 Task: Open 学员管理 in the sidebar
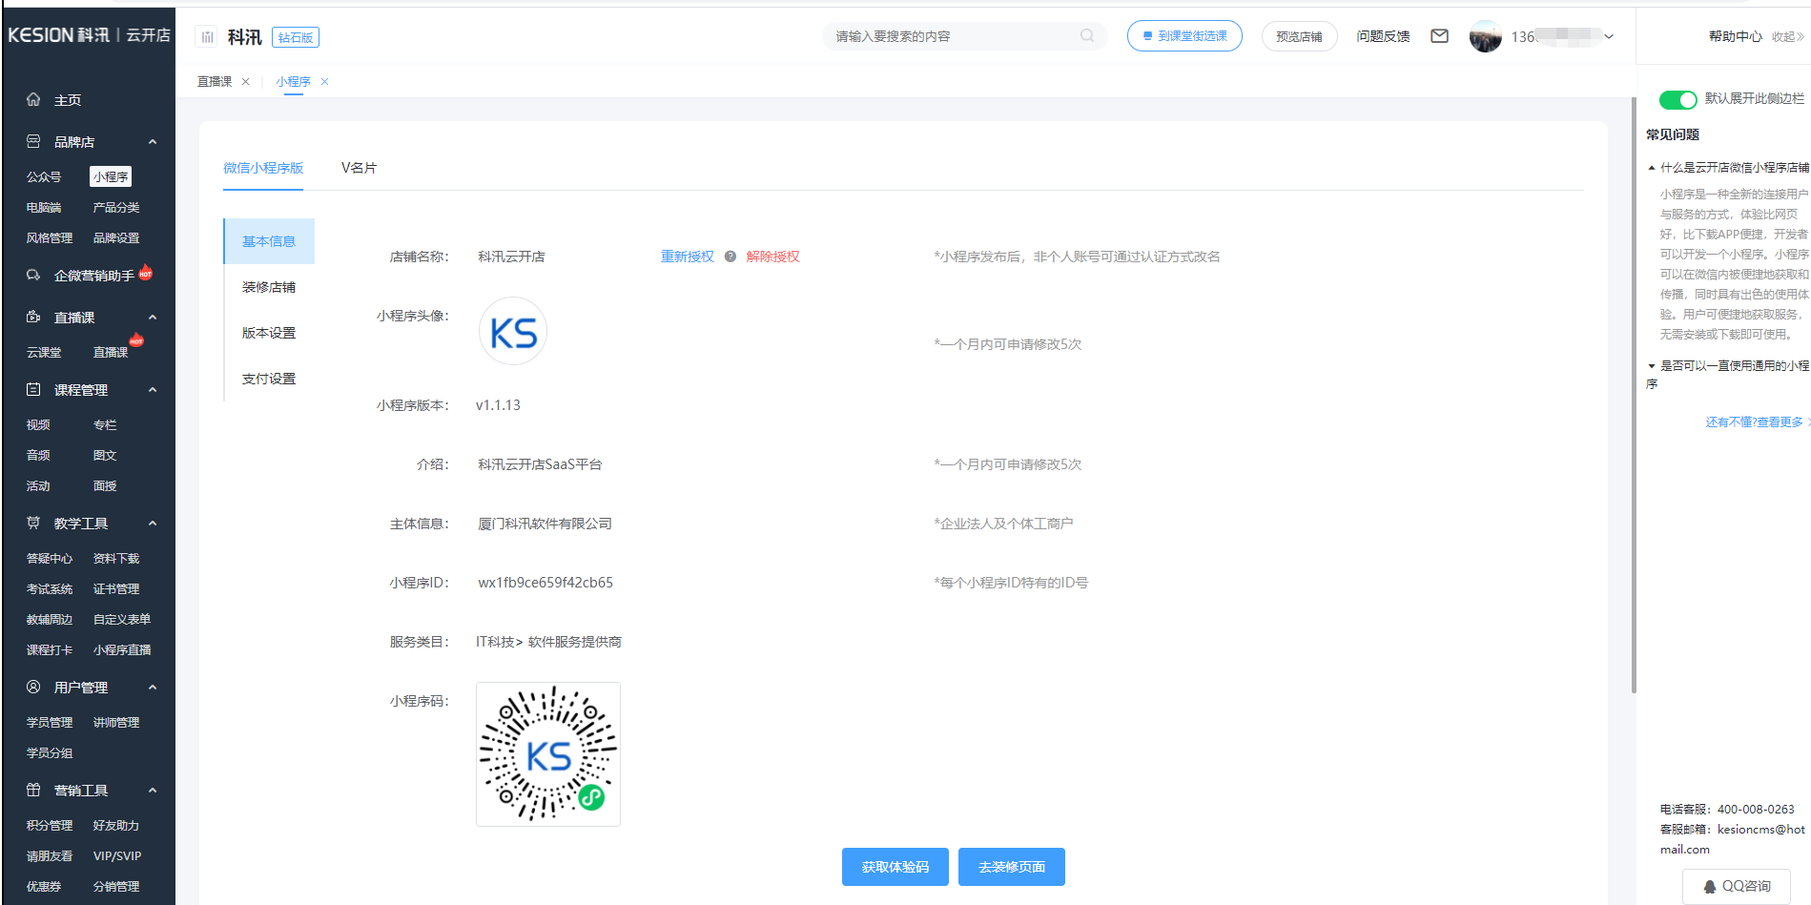[x=50, y=722]
